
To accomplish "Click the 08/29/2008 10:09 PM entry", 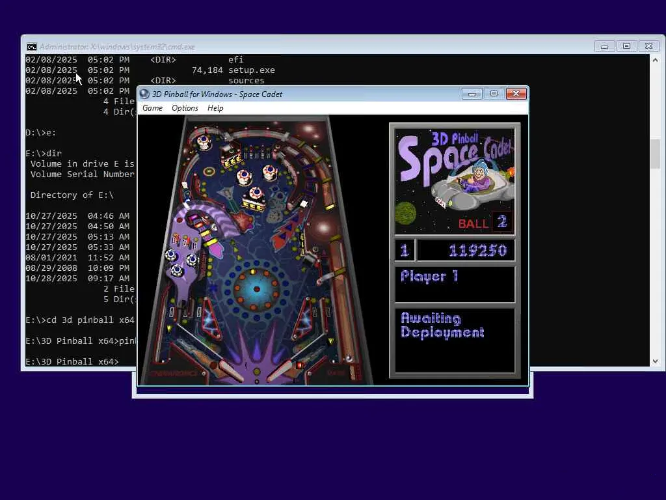I will (x=77, y=268).
